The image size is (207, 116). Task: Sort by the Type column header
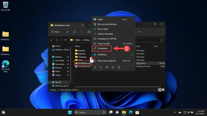(138, 46)
